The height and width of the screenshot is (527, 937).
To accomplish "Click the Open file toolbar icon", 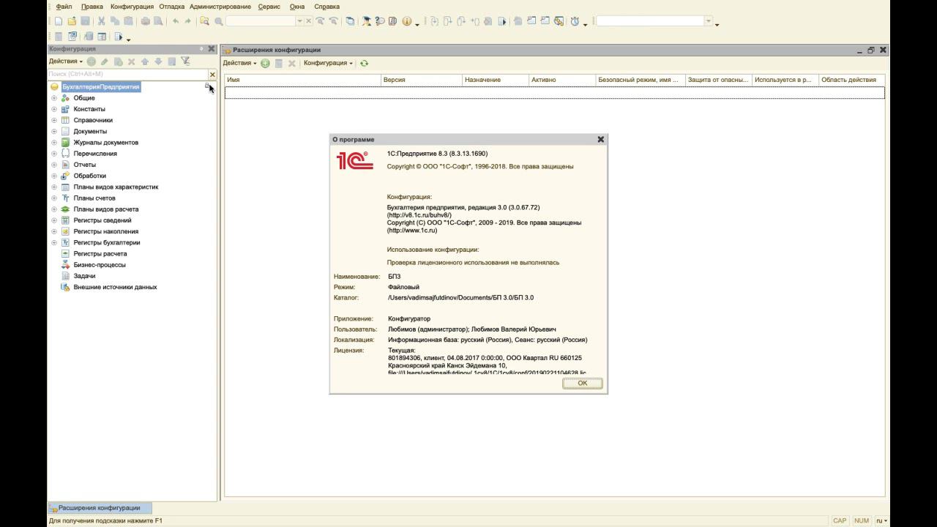I will [72, 22].
